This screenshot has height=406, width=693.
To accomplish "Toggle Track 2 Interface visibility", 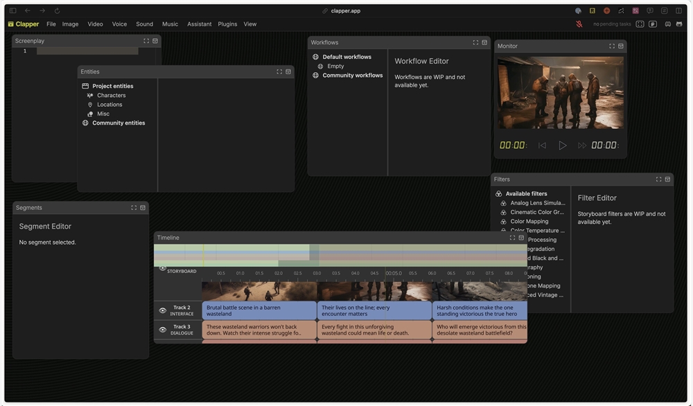I will coord(163,310).
